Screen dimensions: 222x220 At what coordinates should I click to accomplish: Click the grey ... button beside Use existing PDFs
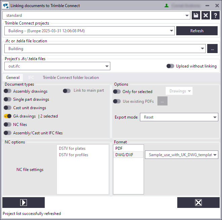162,101
